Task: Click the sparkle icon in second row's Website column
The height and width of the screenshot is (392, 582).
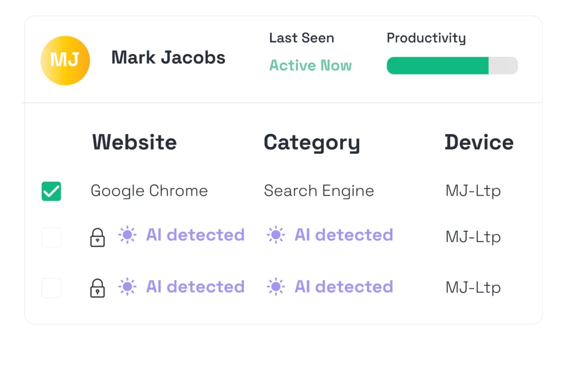Action: click(x=127, y=235)
